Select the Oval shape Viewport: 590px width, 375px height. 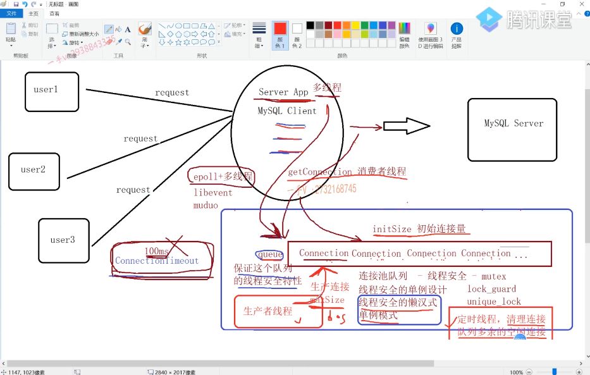point(179,26)
